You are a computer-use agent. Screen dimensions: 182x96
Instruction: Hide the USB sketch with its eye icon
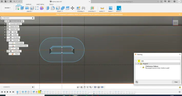click(x=10, y=48)
